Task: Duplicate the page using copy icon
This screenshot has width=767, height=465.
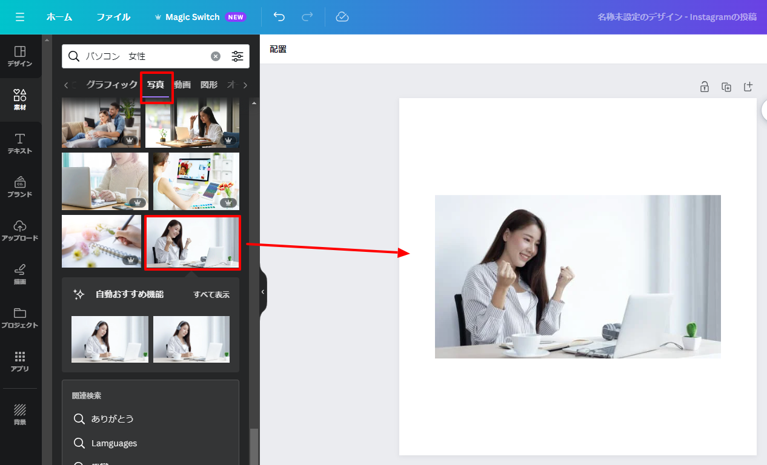Action: pyautogui.click(x=726, y=87)
